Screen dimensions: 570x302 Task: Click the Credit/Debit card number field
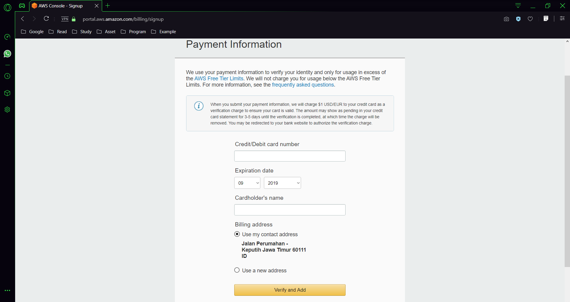pos(290,156)
